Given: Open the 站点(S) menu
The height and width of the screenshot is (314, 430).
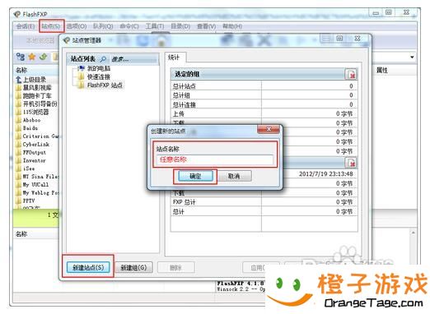Looking at the screenshot, I should [51, 26].
